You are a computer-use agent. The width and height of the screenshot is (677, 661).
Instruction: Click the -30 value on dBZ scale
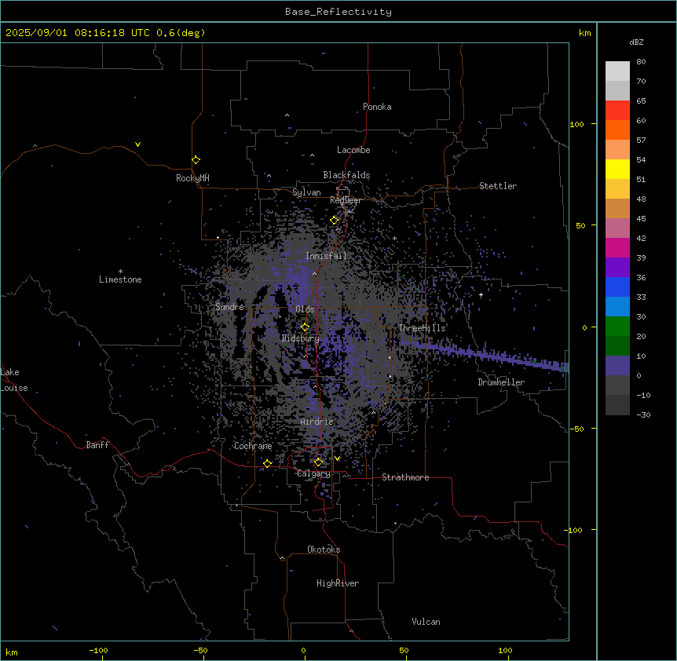643,414
